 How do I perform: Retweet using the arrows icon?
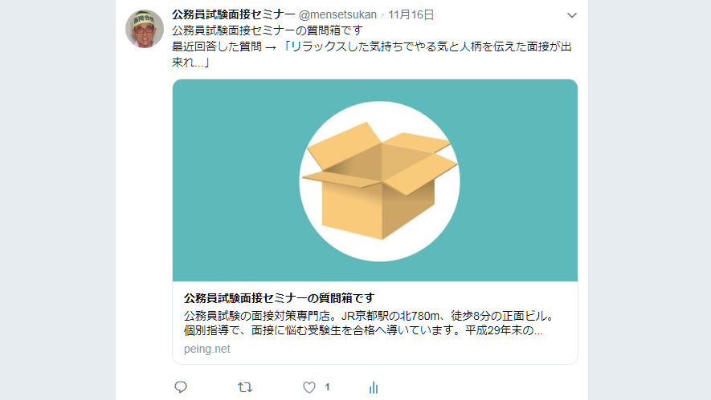tap(245, 387)
